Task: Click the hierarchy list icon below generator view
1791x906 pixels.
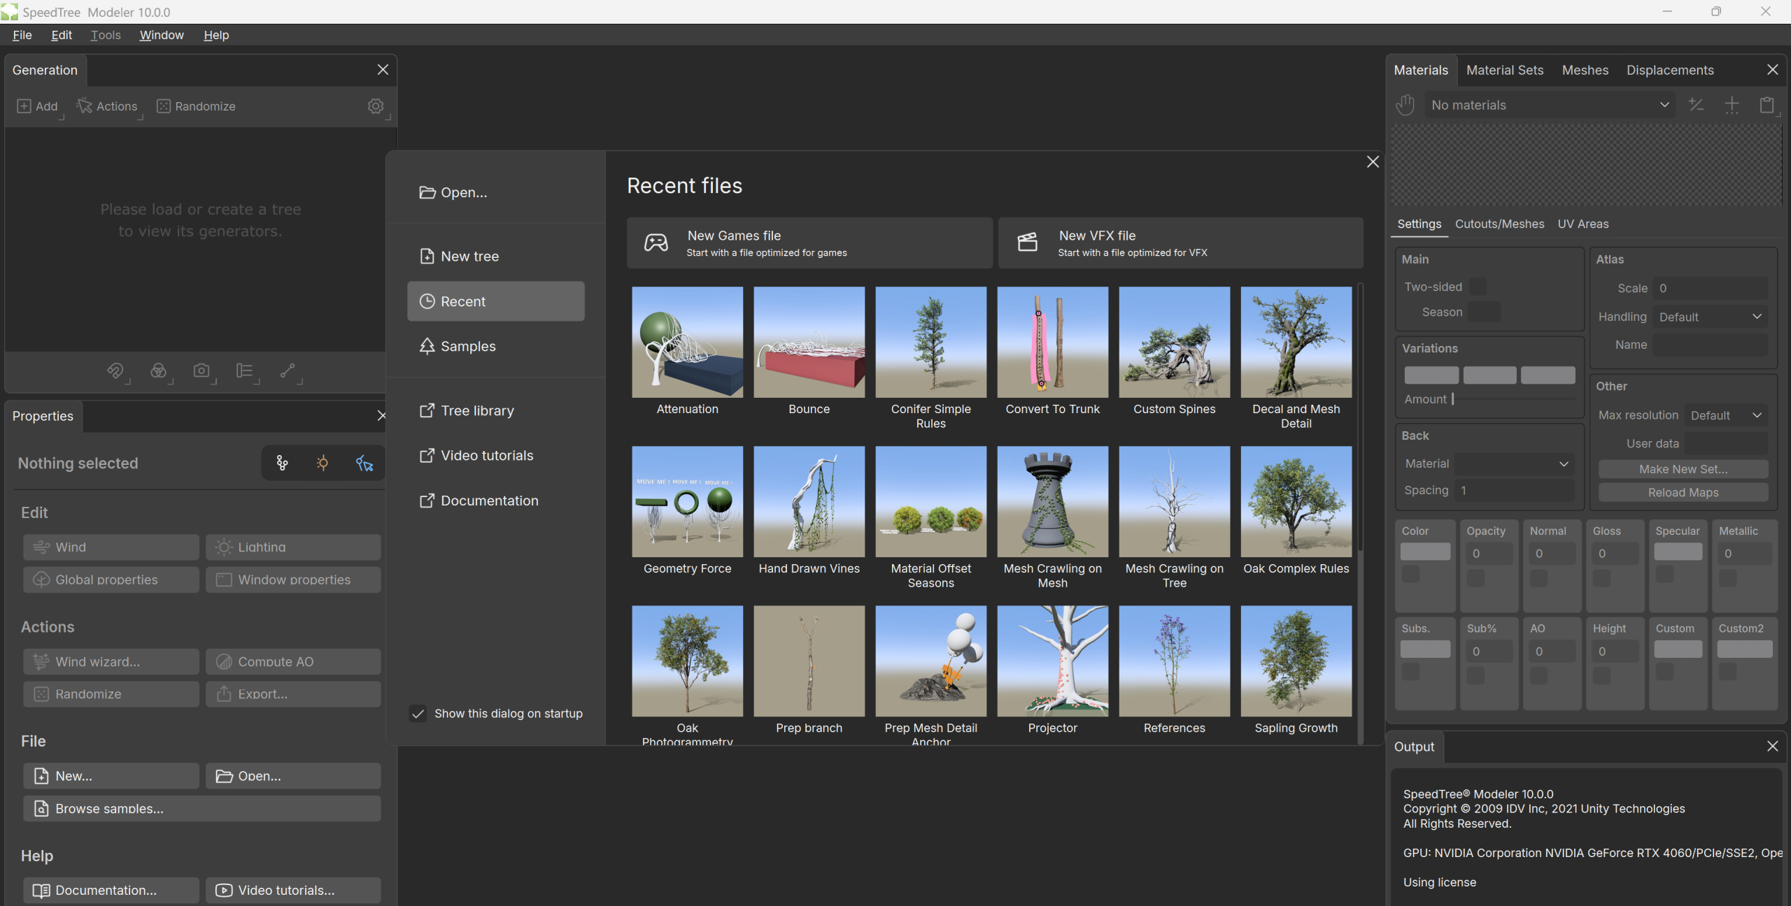Action: pyautogui.click(x=244, y=371)
